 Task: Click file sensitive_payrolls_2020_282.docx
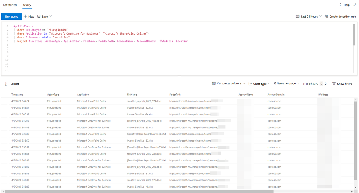144,154
